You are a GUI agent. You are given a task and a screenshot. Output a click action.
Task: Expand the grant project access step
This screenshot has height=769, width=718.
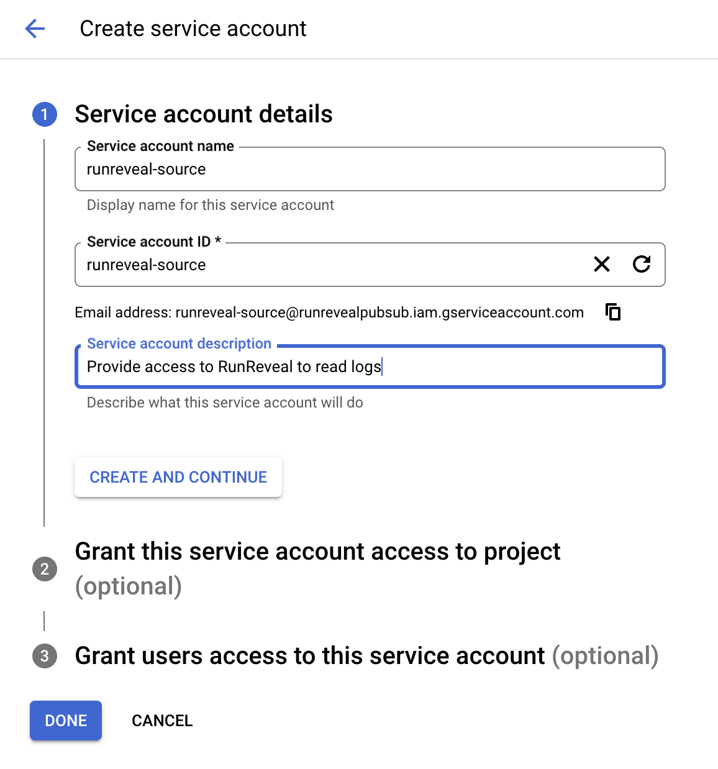[318, 551]
